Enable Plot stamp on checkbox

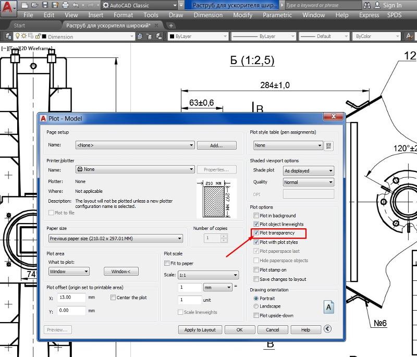[x=256, y=270]
